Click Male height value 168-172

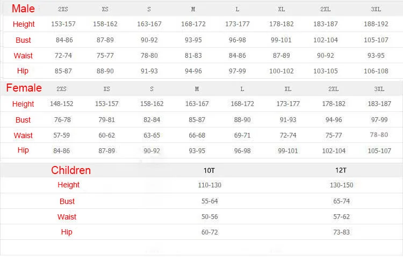point(193,24)
